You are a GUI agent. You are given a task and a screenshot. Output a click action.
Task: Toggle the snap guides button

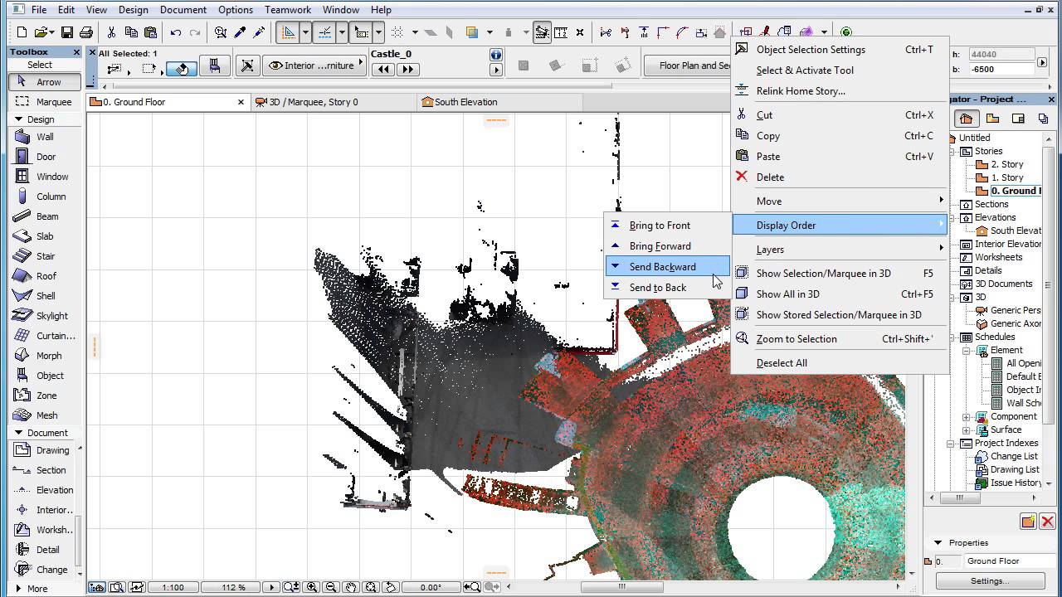click(324, 32)
